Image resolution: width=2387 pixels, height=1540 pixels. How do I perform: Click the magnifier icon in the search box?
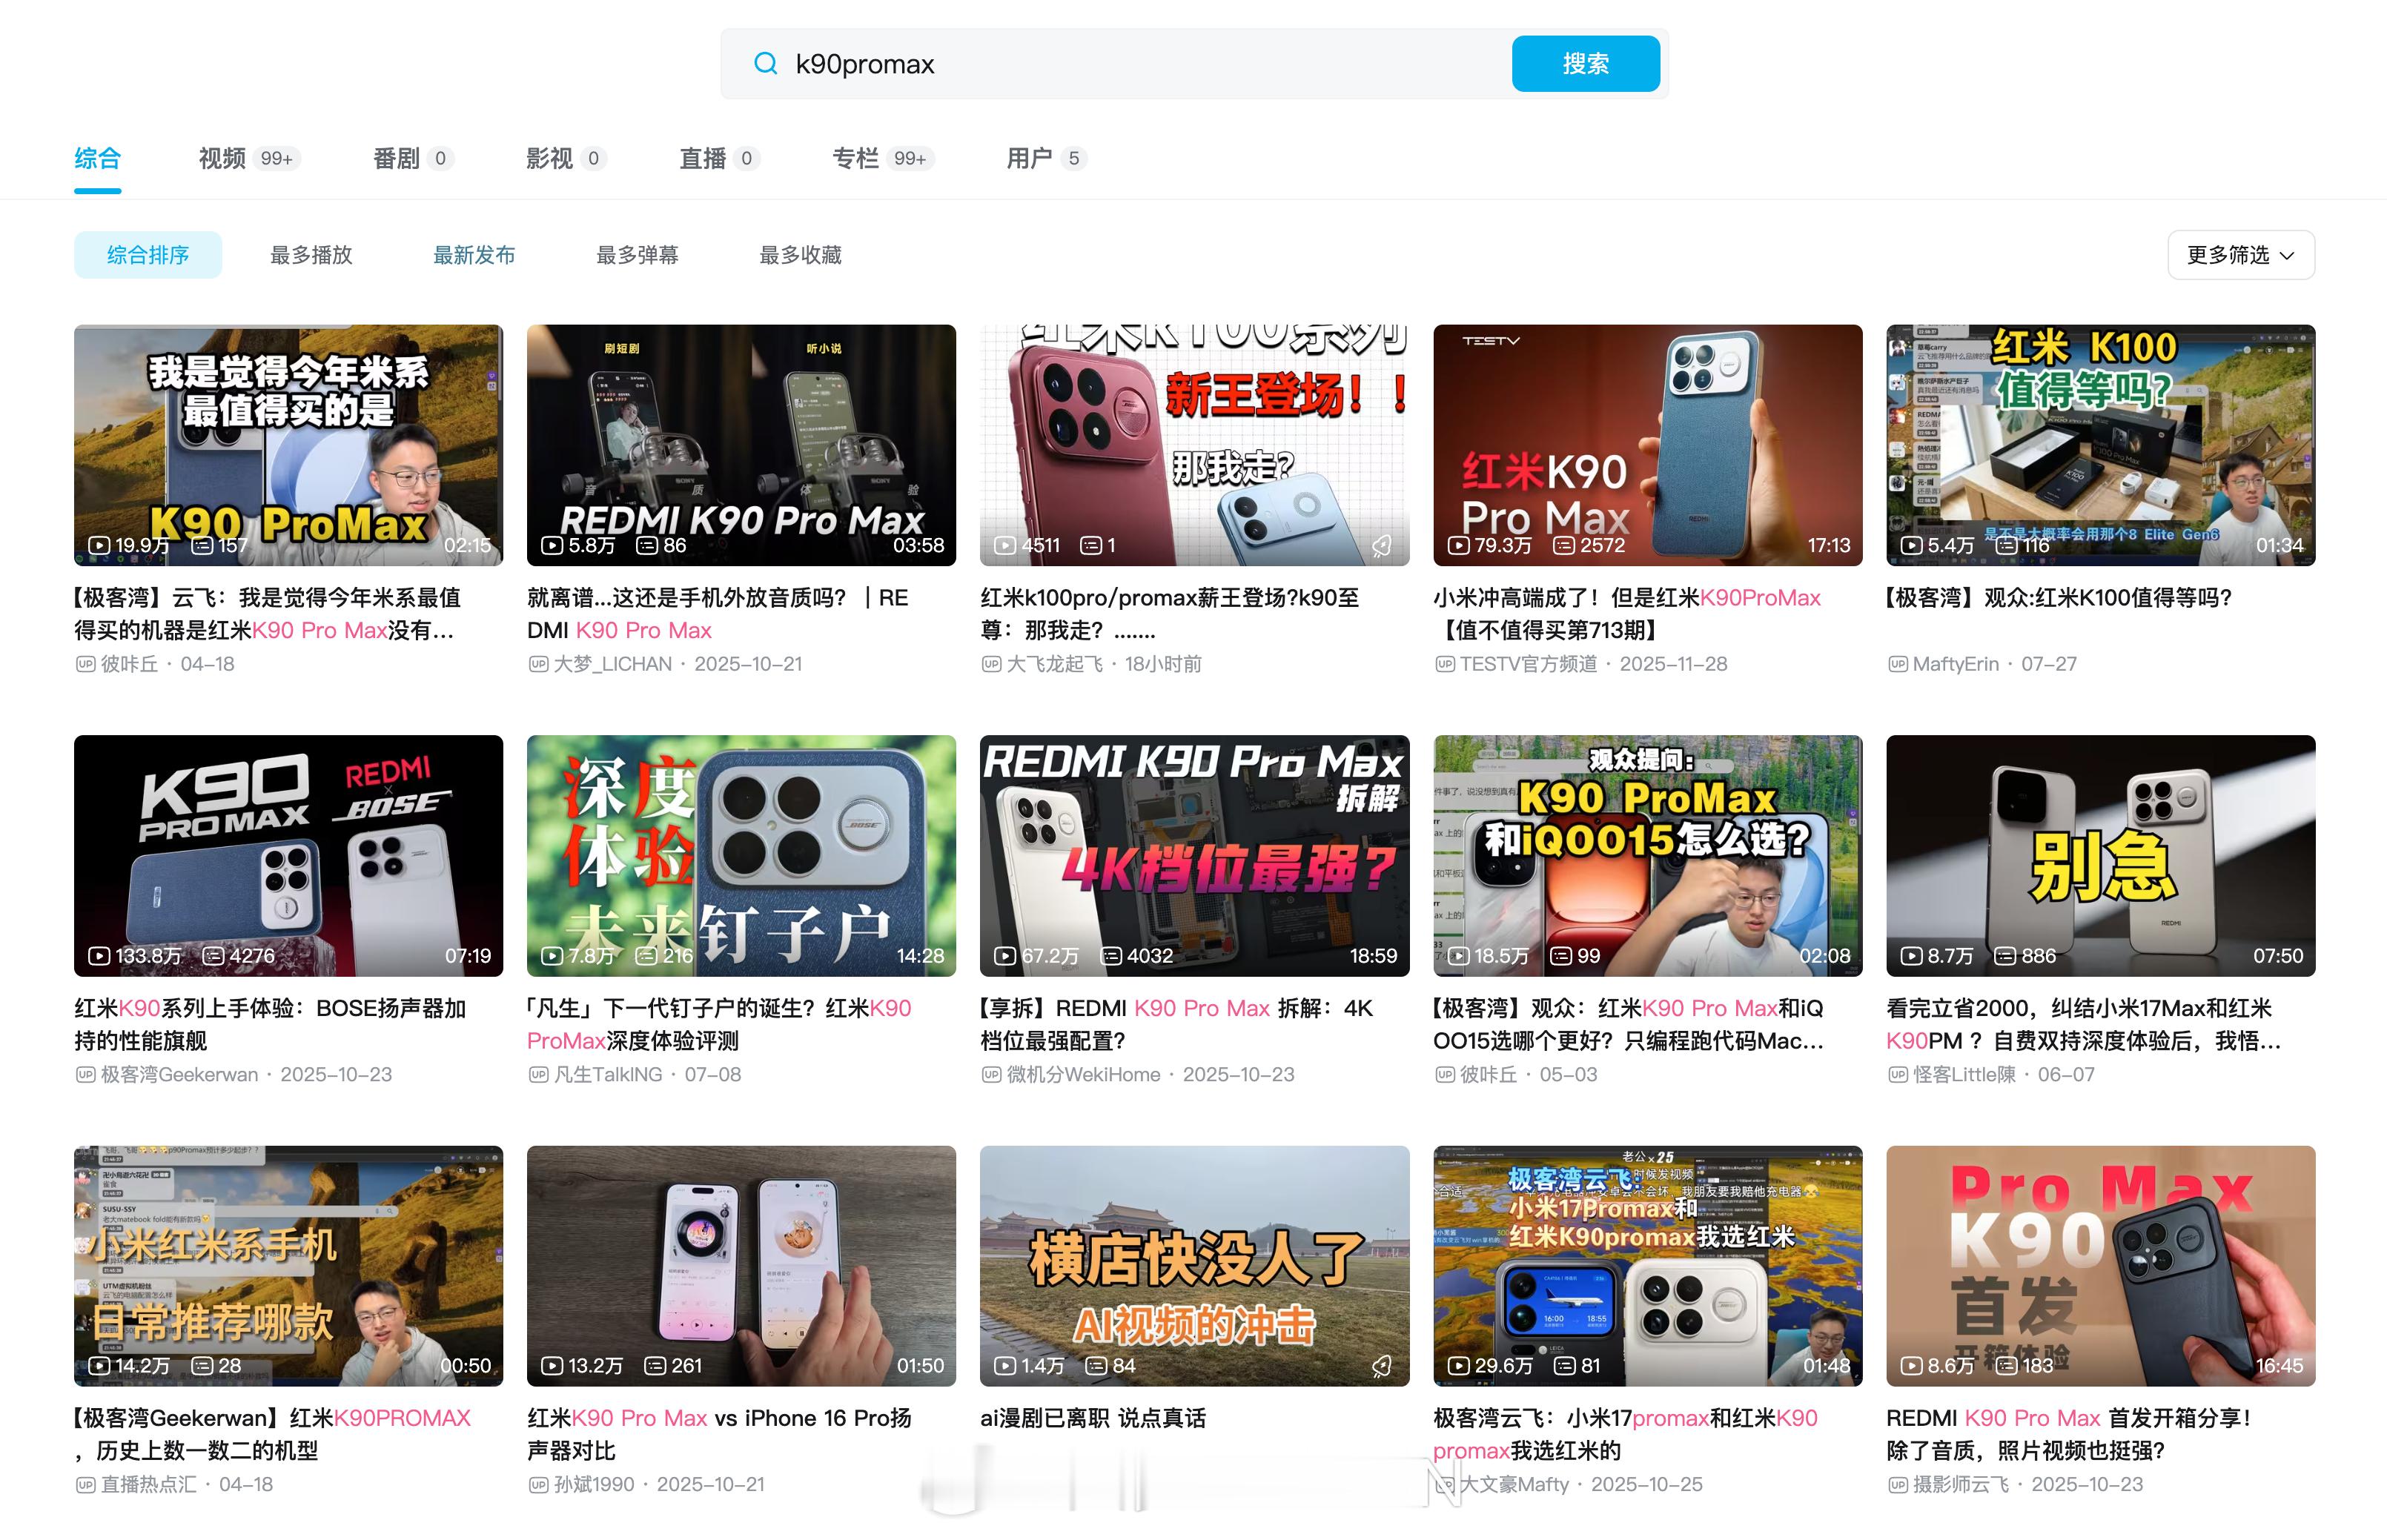coord(765,64)
